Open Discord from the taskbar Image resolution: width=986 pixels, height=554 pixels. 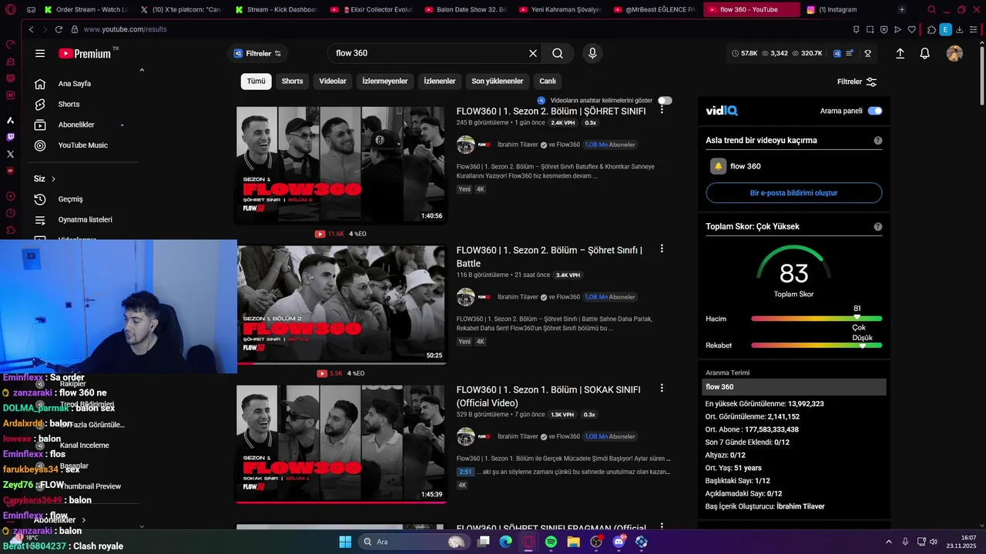click(x=619, y=542)
